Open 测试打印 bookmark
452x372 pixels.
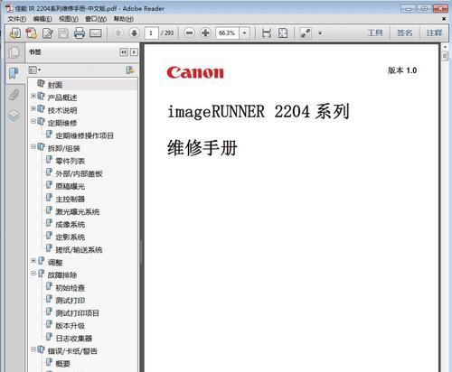tap(70, 301)
